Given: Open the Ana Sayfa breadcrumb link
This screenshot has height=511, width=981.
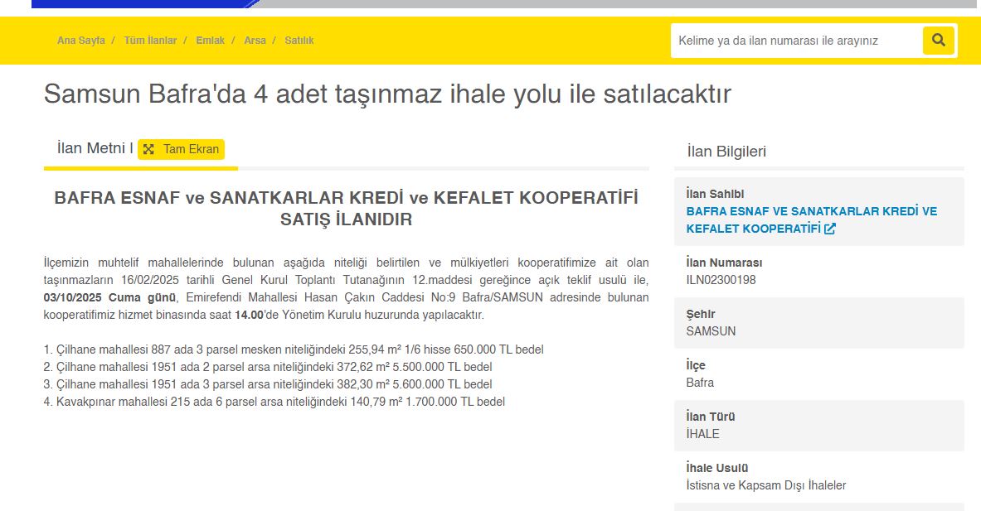Looking at the screenshot, I should [81, 40].
